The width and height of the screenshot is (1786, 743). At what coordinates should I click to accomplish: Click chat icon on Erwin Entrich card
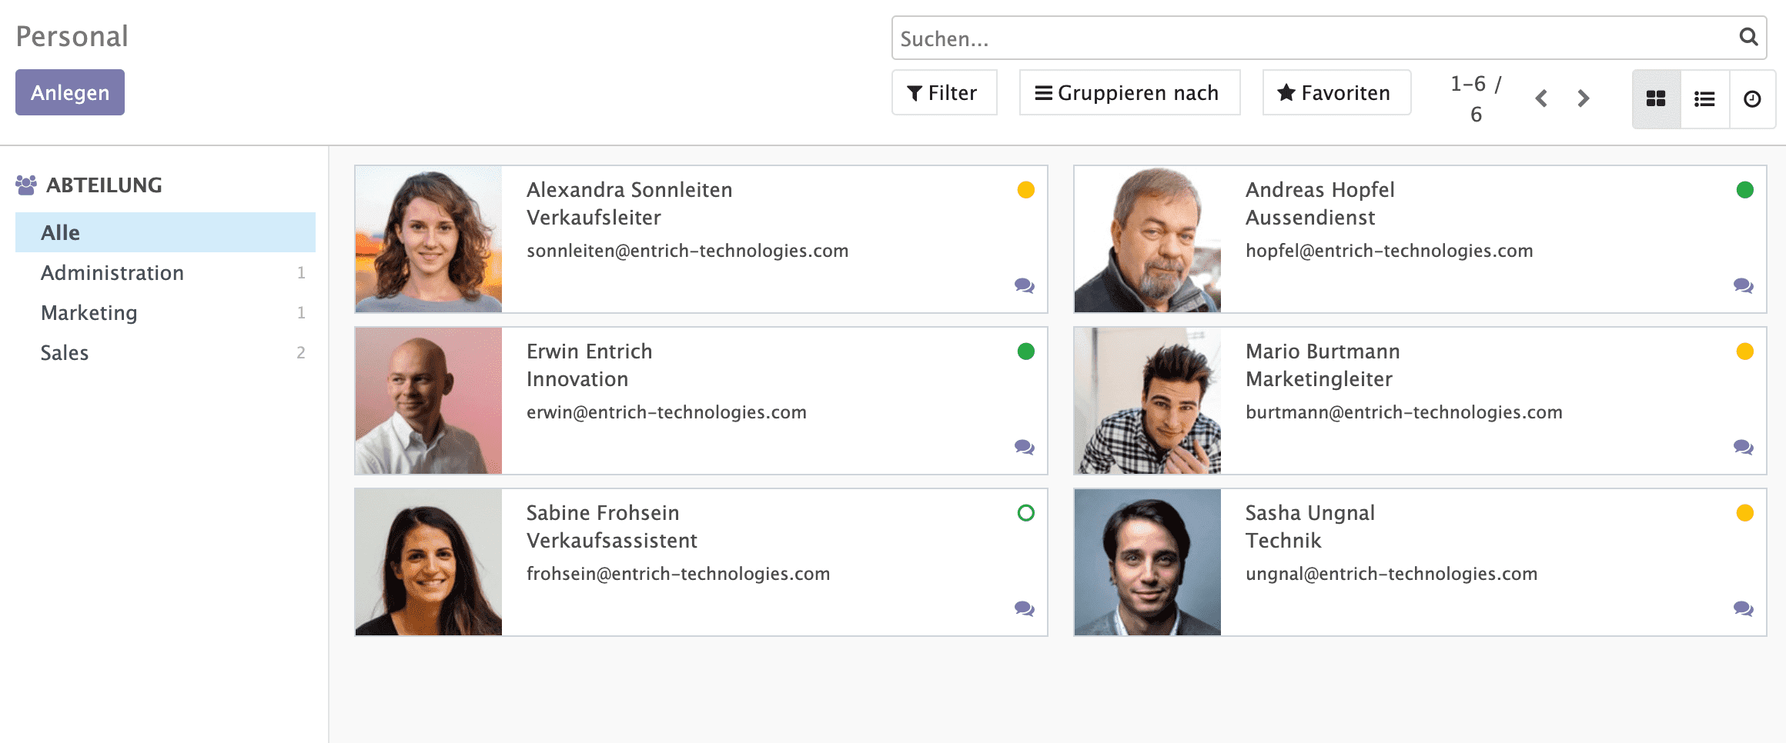(1024, 448)
